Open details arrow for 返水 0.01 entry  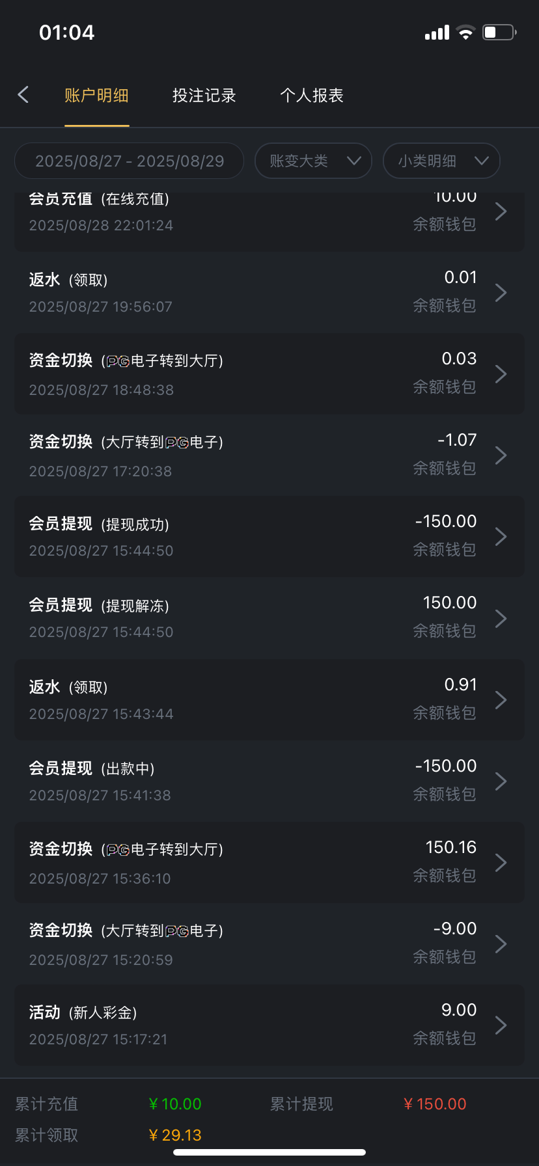point(501,293)
